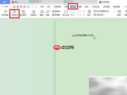Click the undo arrow

[x=28, y=7]
